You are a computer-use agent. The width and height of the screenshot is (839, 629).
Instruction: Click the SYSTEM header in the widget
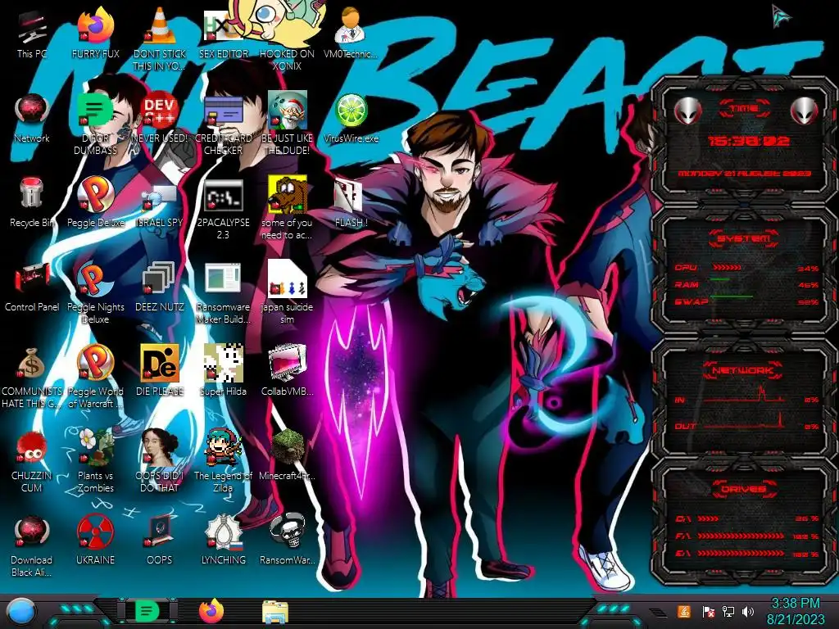(744, 238)
